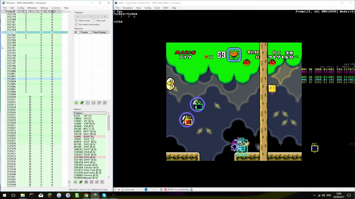Toggle Auto-restore last position checkbox
Screen dimensions: 355x199
(76, 25)
